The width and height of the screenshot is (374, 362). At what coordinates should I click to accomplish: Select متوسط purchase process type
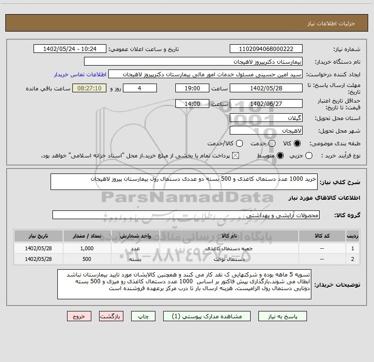click(280, 155)
